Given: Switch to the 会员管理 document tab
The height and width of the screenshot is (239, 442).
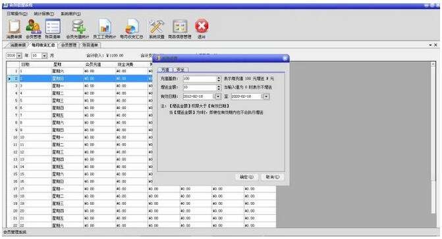Looking at the screenshot, I should point(69,45).
